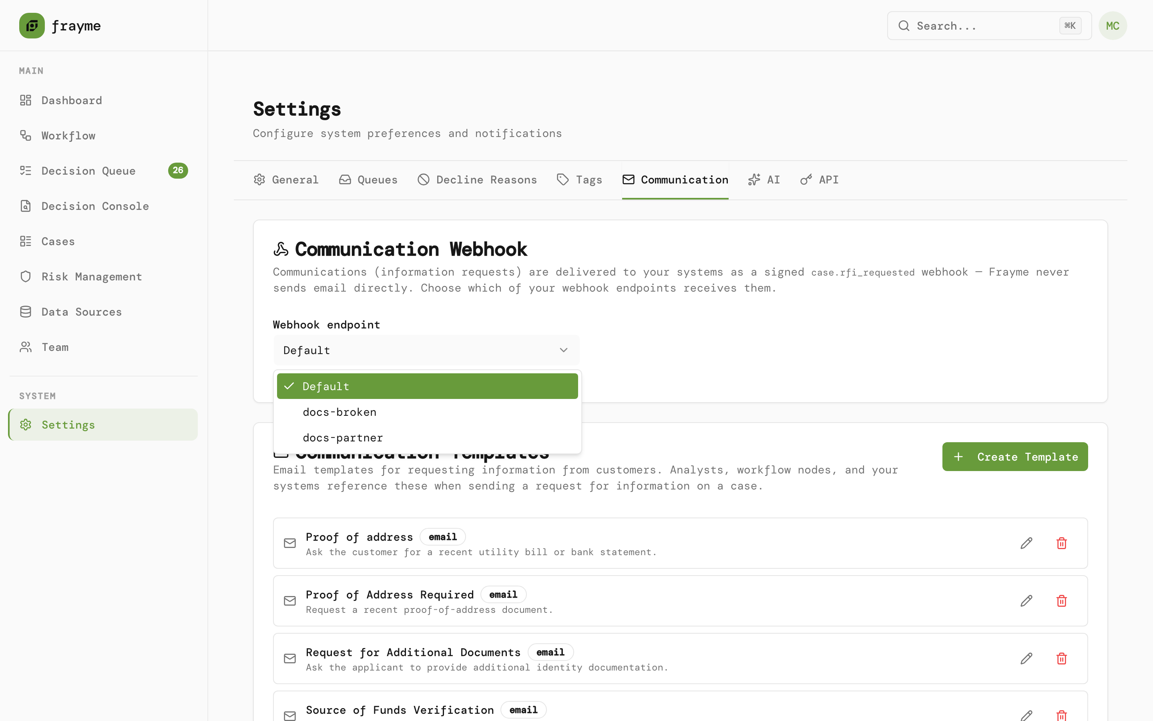1153x721 pixels.
Task: Click Request for Additional Documents envelope icon
Action: (290, 659)
